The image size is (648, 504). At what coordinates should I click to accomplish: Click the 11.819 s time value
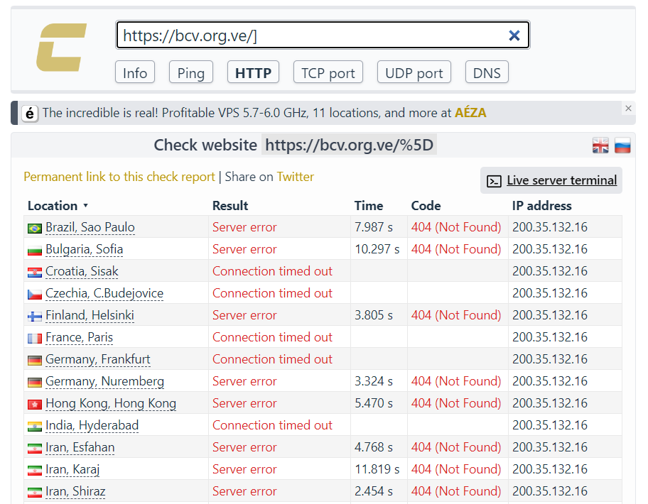point(377,469)
